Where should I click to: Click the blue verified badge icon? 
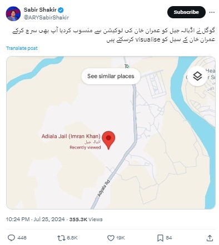click(61, 9)
